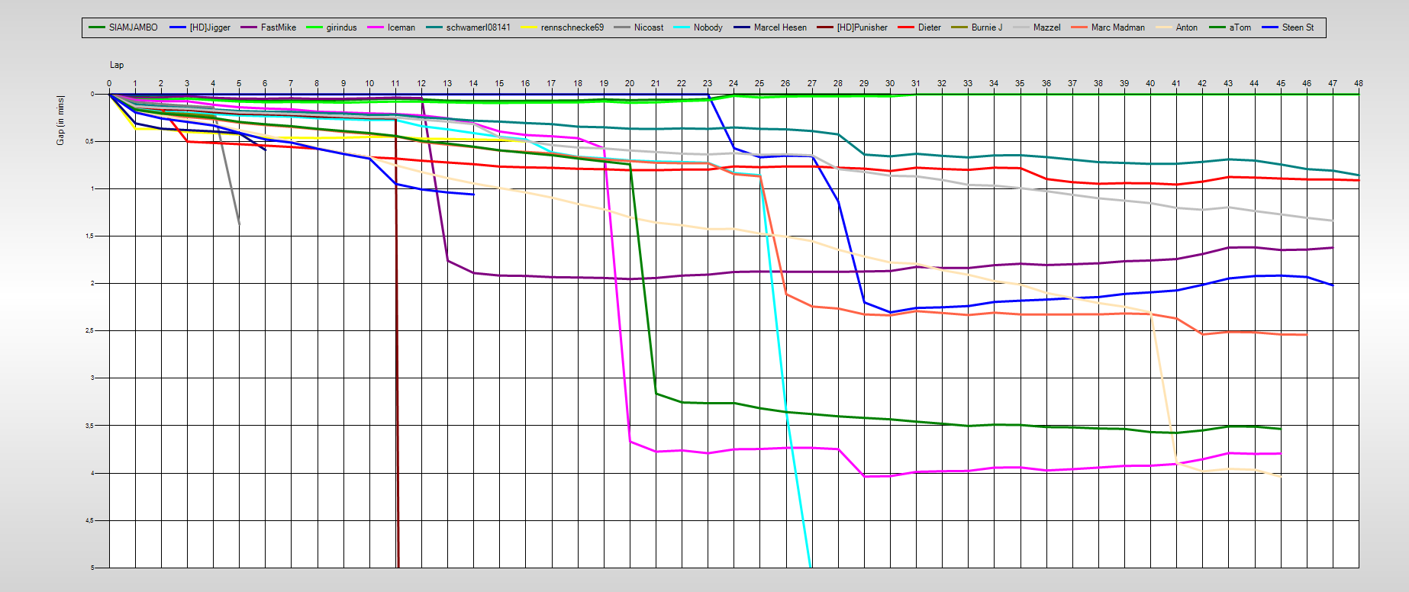Click the [HD]Punisher legend label

click(862, 27)
